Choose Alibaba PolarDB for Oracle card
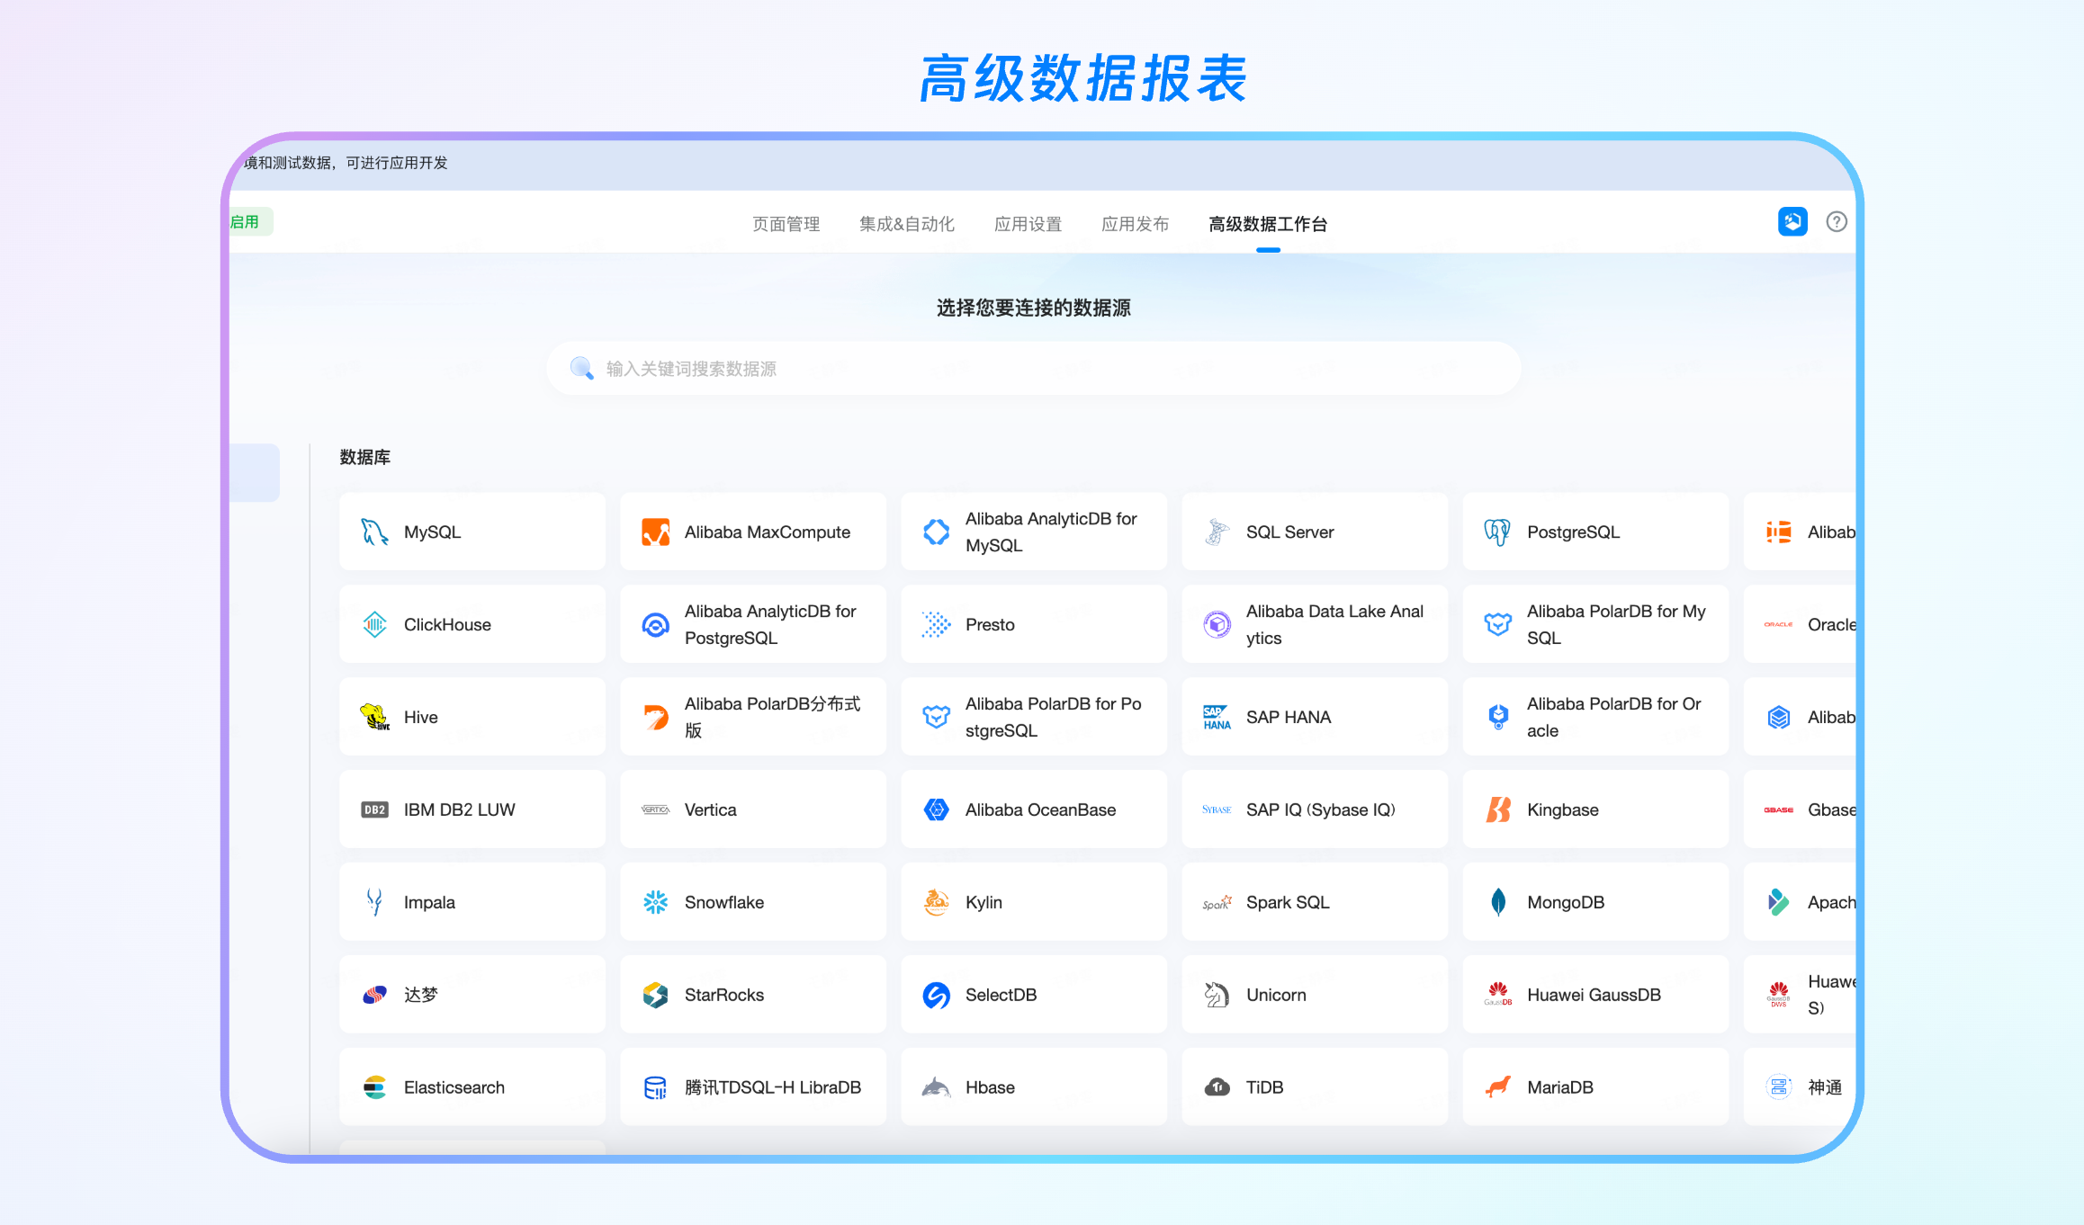Screen dimensions: 2084x1225 tap(1595, 717)
